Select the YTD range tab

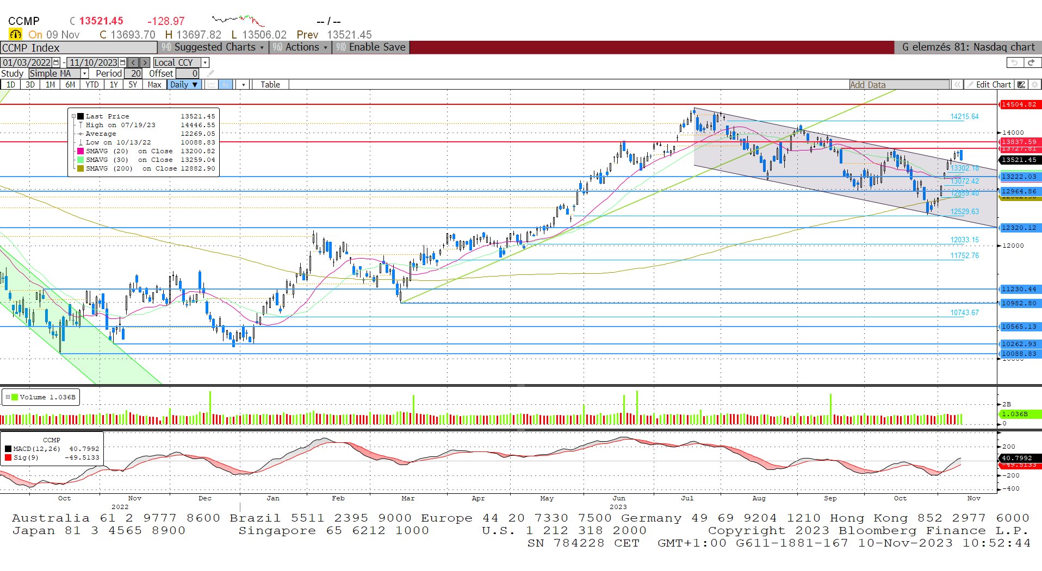point(92,85)
